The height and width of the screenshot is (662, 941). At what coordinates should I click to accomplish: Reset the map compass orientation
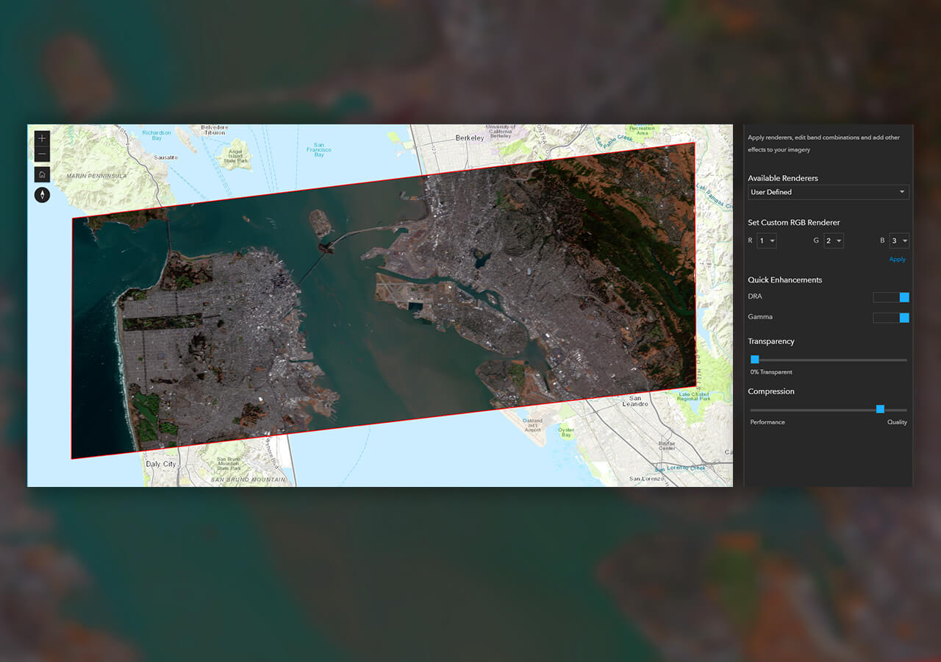pyautogui.click(x=42, y=195)
